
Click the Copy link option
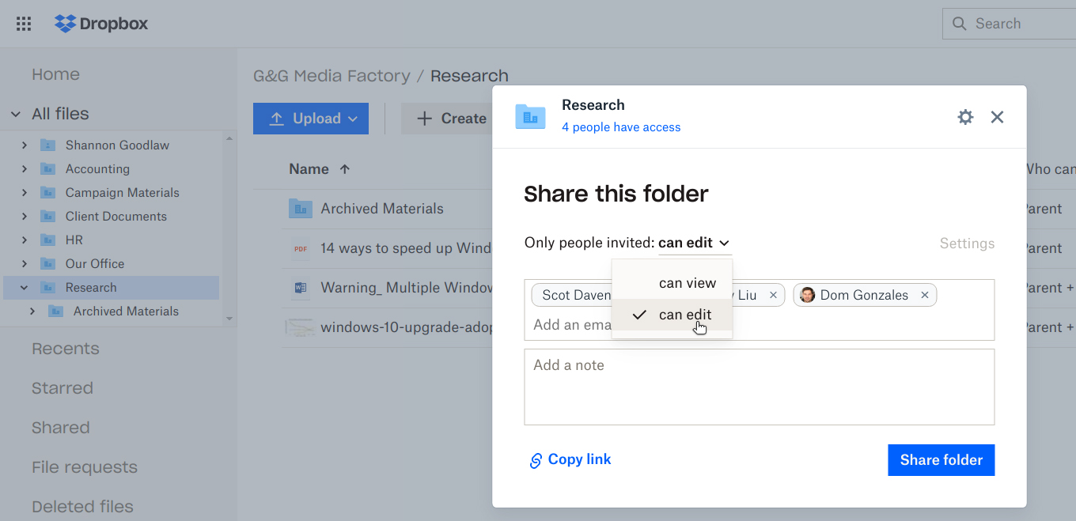pos(570,459)
